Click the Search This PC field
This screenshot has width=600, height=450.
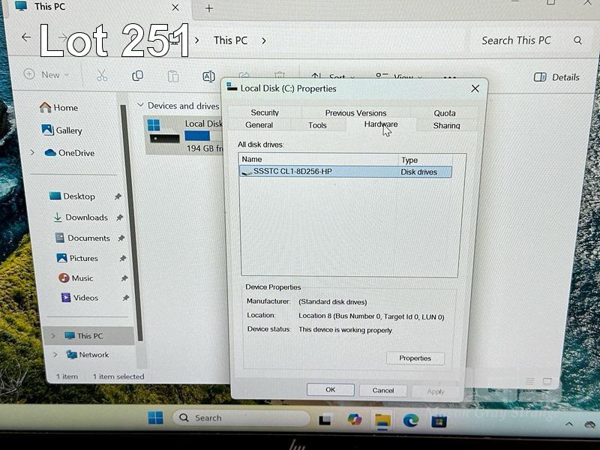point(516,40)
